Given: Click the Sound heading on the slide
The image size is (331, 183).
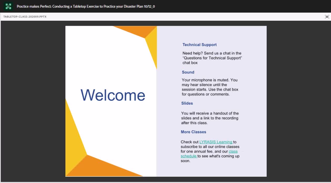Looking at the screenshot, I should click(188, 72).
